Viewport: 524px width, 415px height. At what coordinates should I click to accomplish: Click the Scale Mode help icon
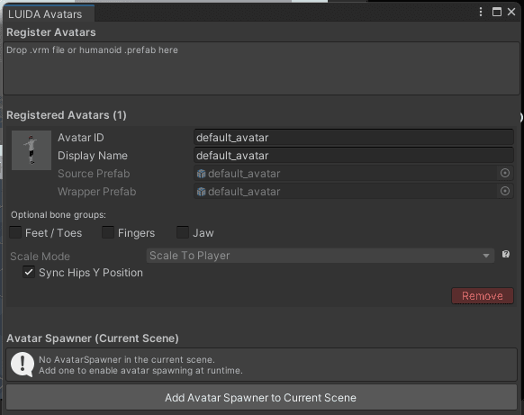(x=506, y=254)
